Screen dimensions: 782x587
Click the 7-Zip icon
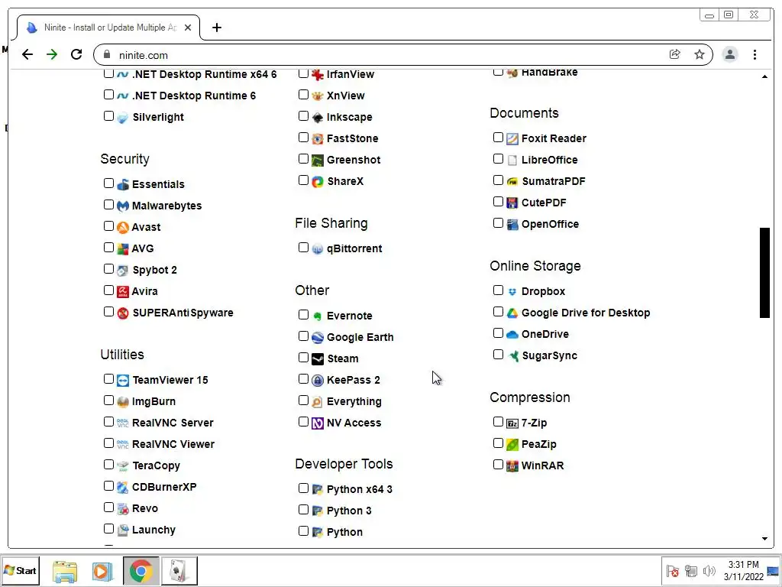coord(512,423)
